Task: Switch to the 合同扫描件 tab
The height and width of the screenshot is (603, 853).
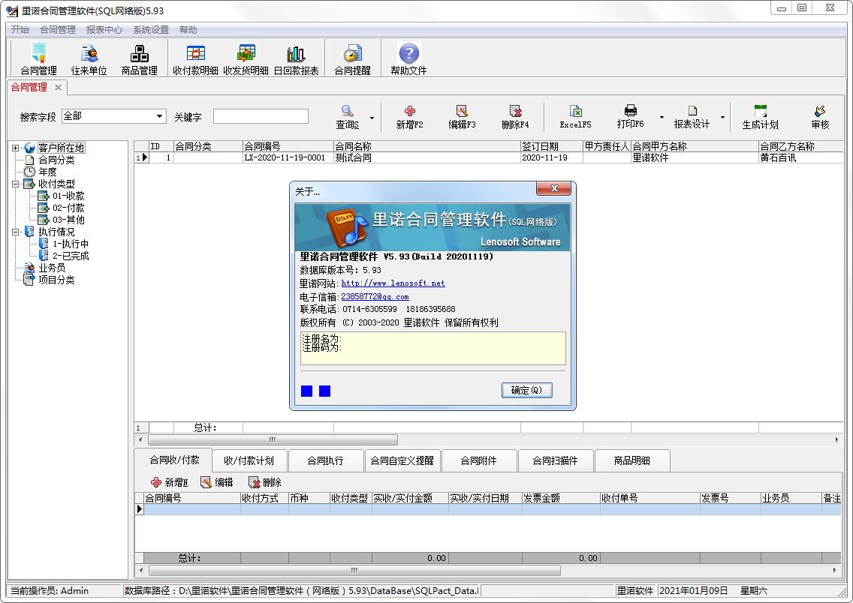Action: click(x=556, y=460)
